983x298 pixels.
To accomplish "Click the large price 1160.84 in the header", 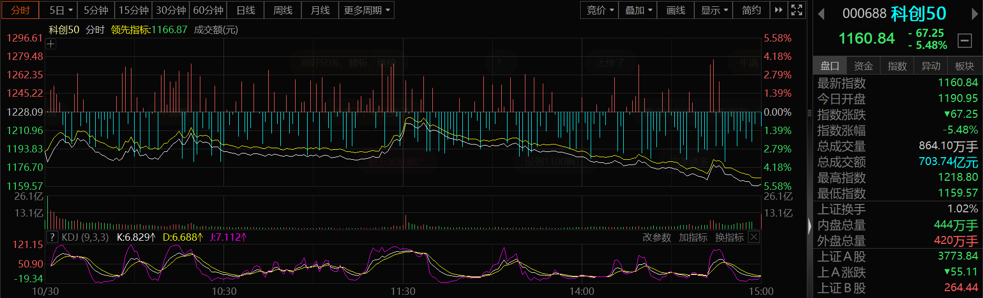I will 866,38.
